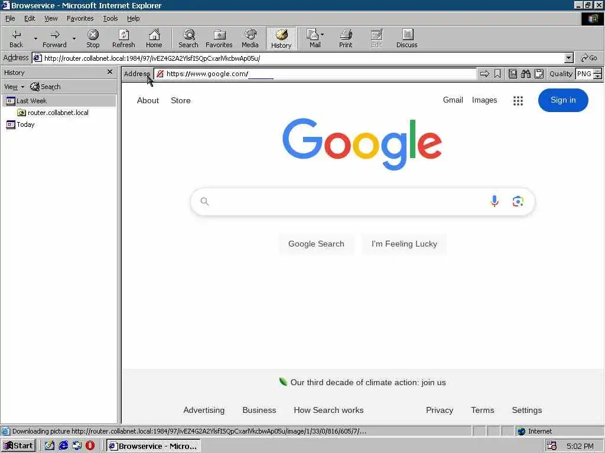
Task: Click the Browservice clipboard icon
Action: [539, 74]
